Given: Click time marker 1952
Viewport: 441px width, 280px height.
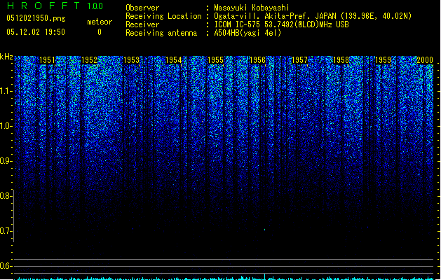Looking at the screenshot, I should 89,60.
